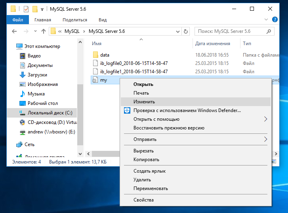Click the MySQL Server 5.6 breadcrumb segment
288x213 pixels.
tap(107, 31)
